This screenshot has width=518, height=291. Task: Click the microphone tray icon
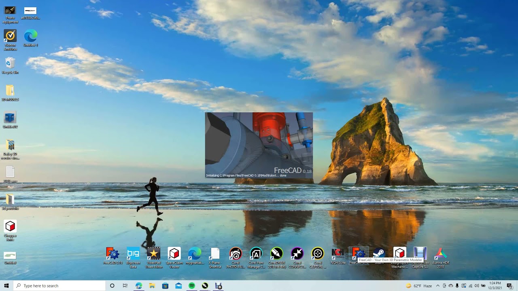[457, 286]
